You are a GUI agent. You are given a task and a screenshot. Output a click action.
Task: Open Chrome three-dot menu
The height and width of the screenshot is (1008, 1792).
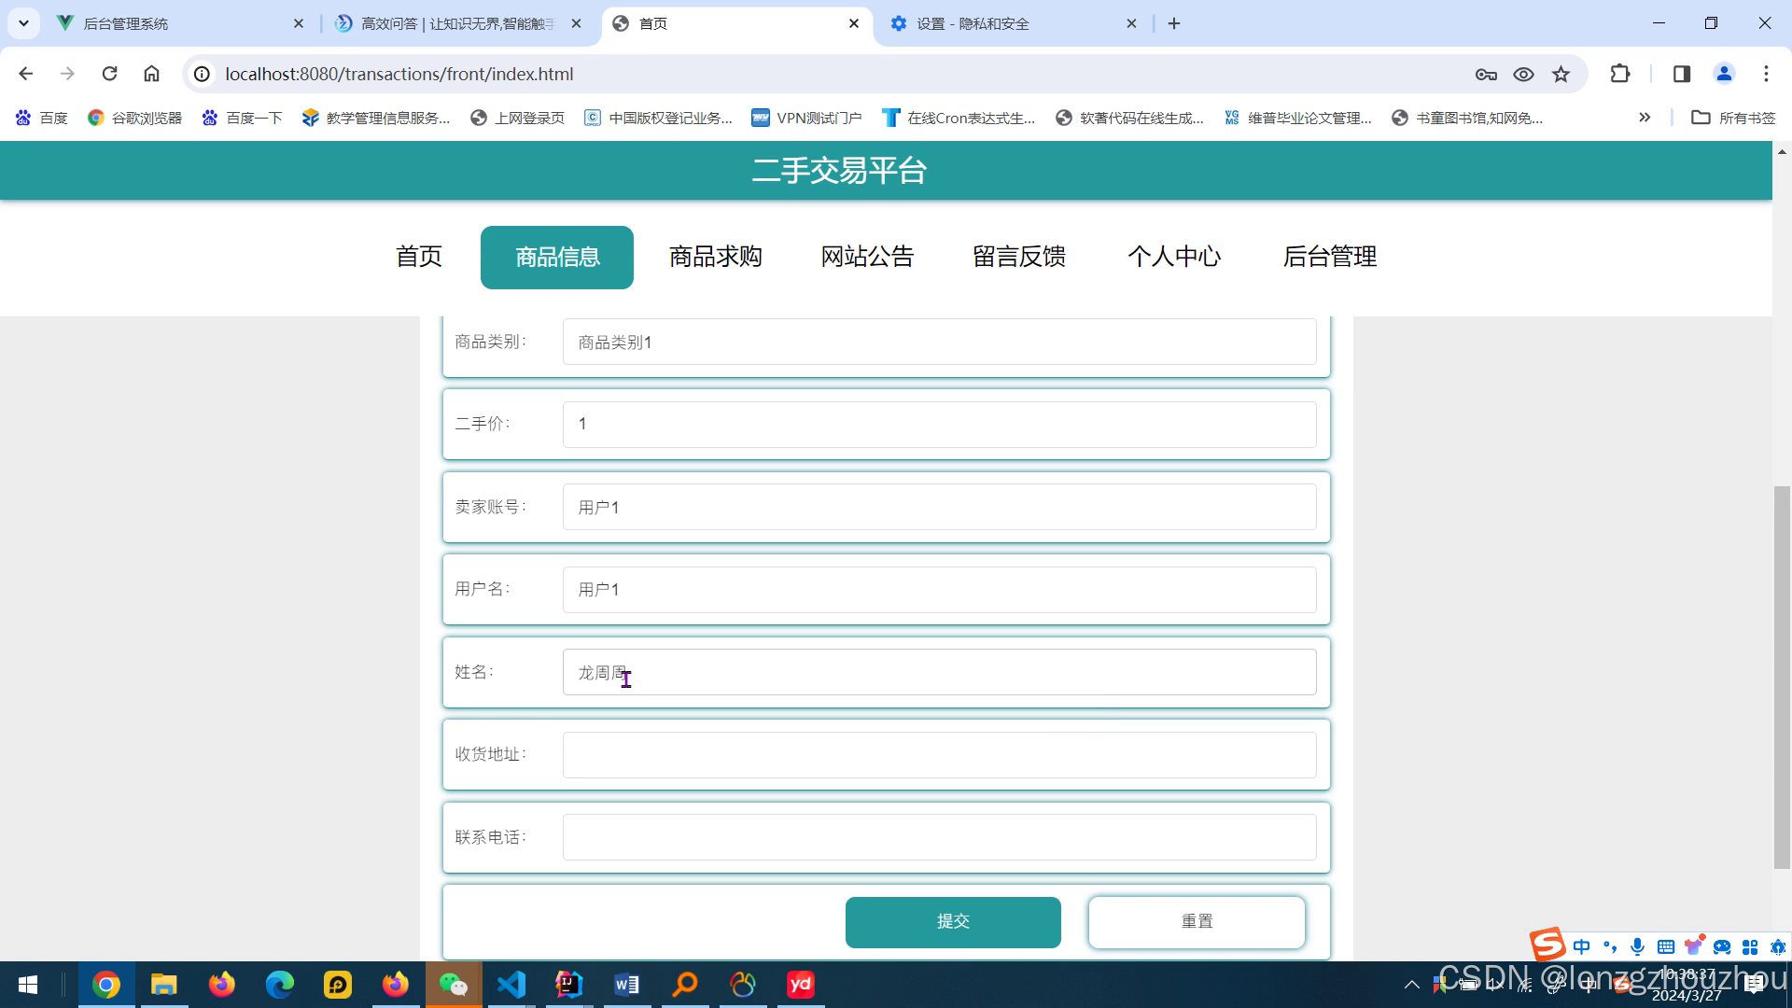point(1766,74)
